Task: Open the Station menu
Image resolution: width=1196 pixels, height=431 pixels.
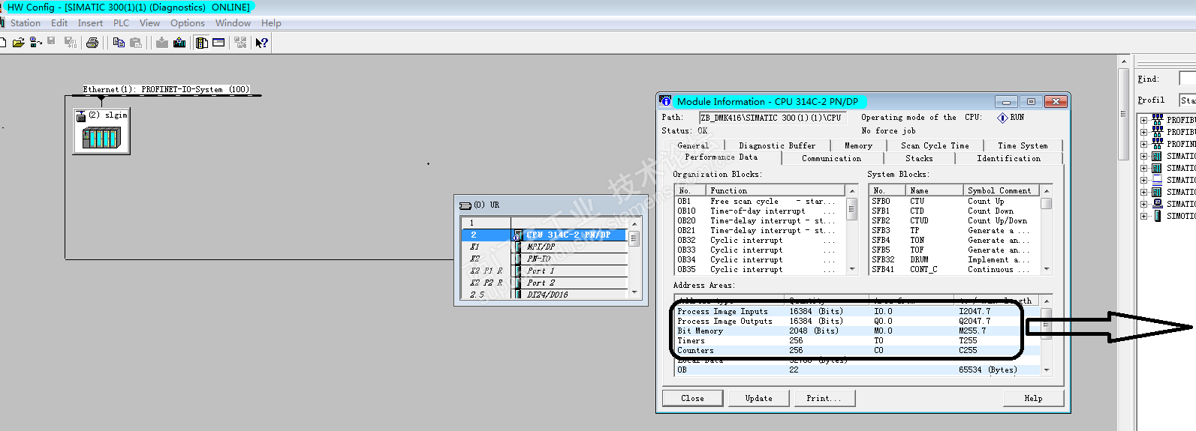Action: click(x=26, y=23)
